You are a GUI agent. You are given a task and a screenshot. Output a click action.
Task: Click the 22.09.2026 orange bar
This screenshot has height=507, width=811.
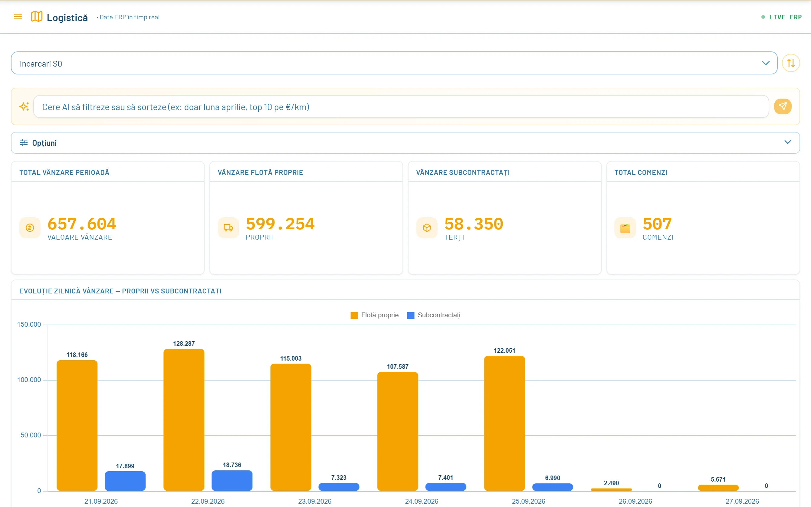184,420
